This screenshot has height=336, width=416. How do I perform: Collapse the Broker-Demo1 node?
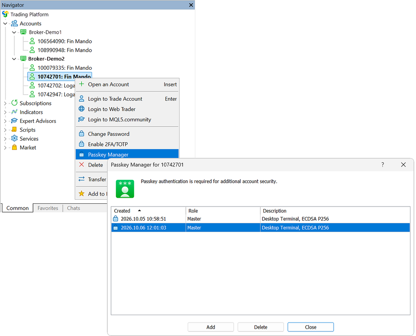tap(14, 32)
